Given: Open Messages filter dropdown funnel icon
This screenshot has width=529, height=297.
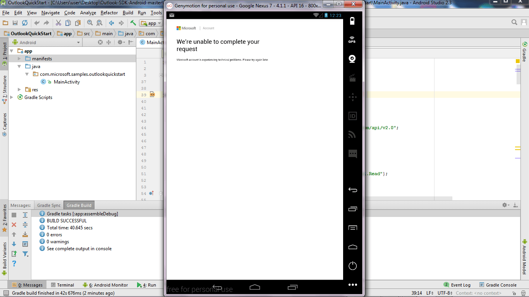Looking at the screenshot, I should pyautogui.click(x=25, y=254).
